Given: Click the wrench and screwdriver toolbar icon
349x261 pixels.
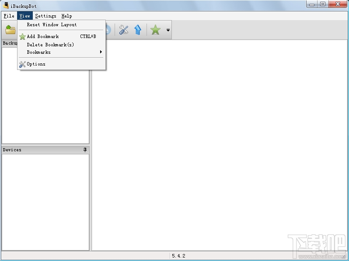Looking at the screenshot, I should [124, 30].
